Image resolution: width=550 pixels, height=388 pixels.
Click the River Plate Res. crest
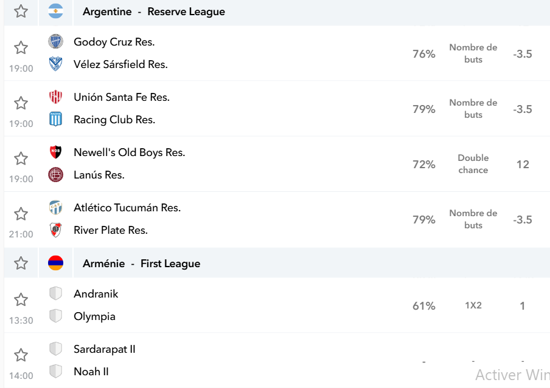55,230
